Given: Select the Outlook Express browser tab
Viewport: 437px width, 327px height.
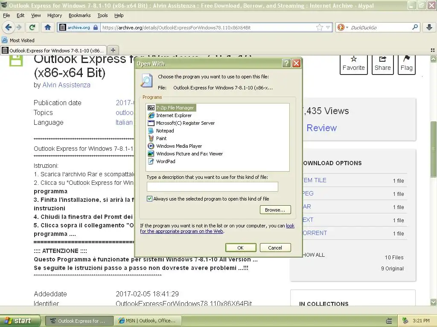Looking at the screenshot, I should (x=53, y=50).
